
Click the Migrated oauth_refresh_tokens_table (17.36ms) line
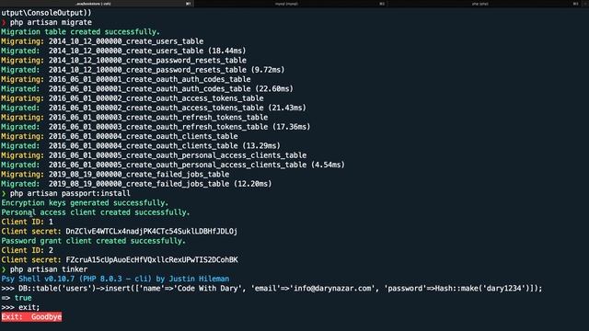tap(156, 127)
